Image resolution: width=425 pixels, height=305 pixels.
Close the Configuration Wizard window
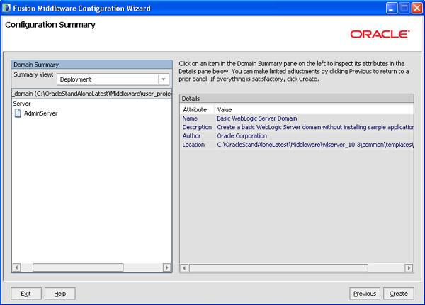[414, 8]
